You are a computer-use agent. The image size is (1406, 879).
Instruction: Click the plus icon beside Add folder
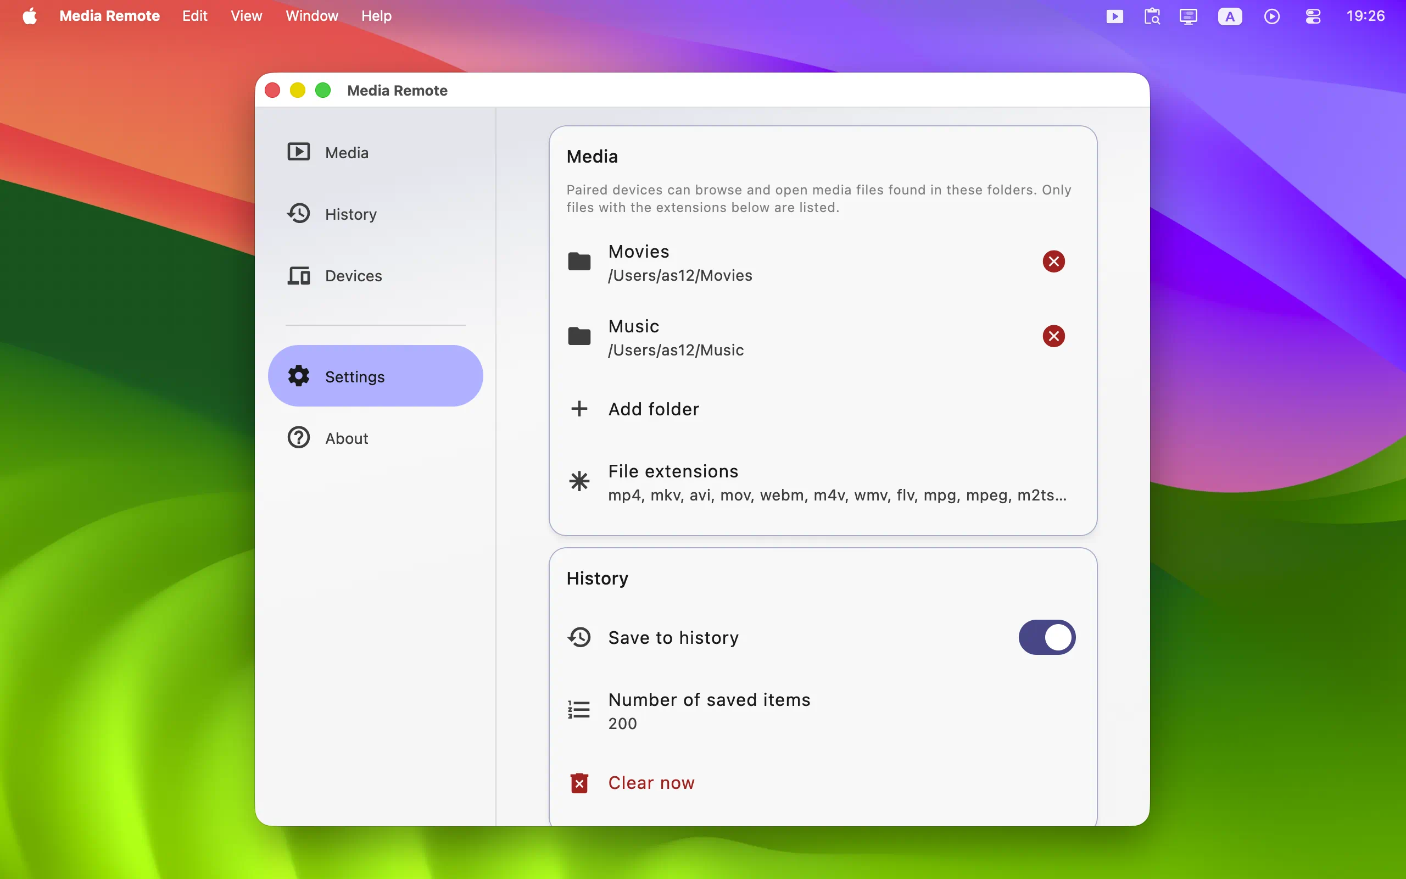tap(579, 409)
